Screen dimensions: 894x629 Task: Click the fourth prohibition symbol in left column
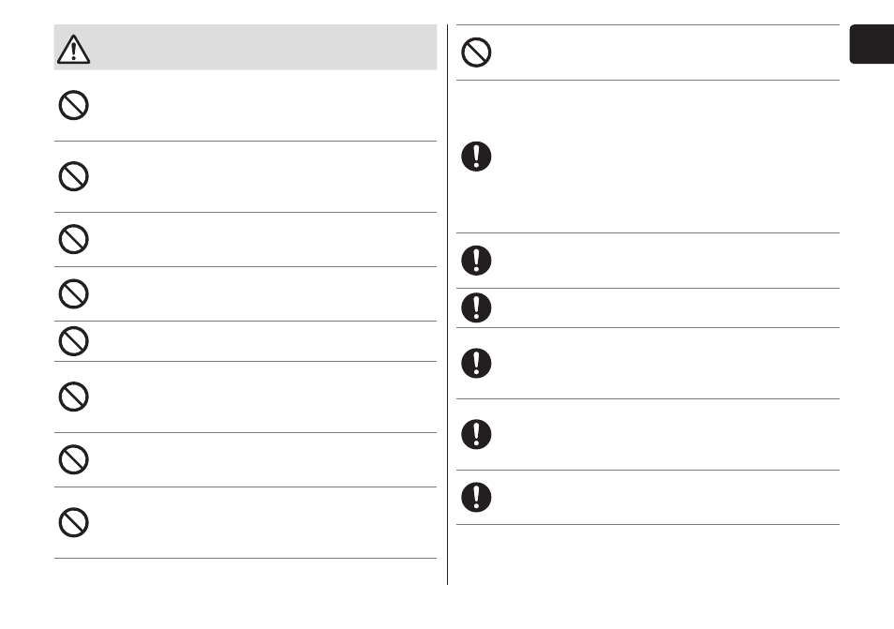tap(73, 293)
